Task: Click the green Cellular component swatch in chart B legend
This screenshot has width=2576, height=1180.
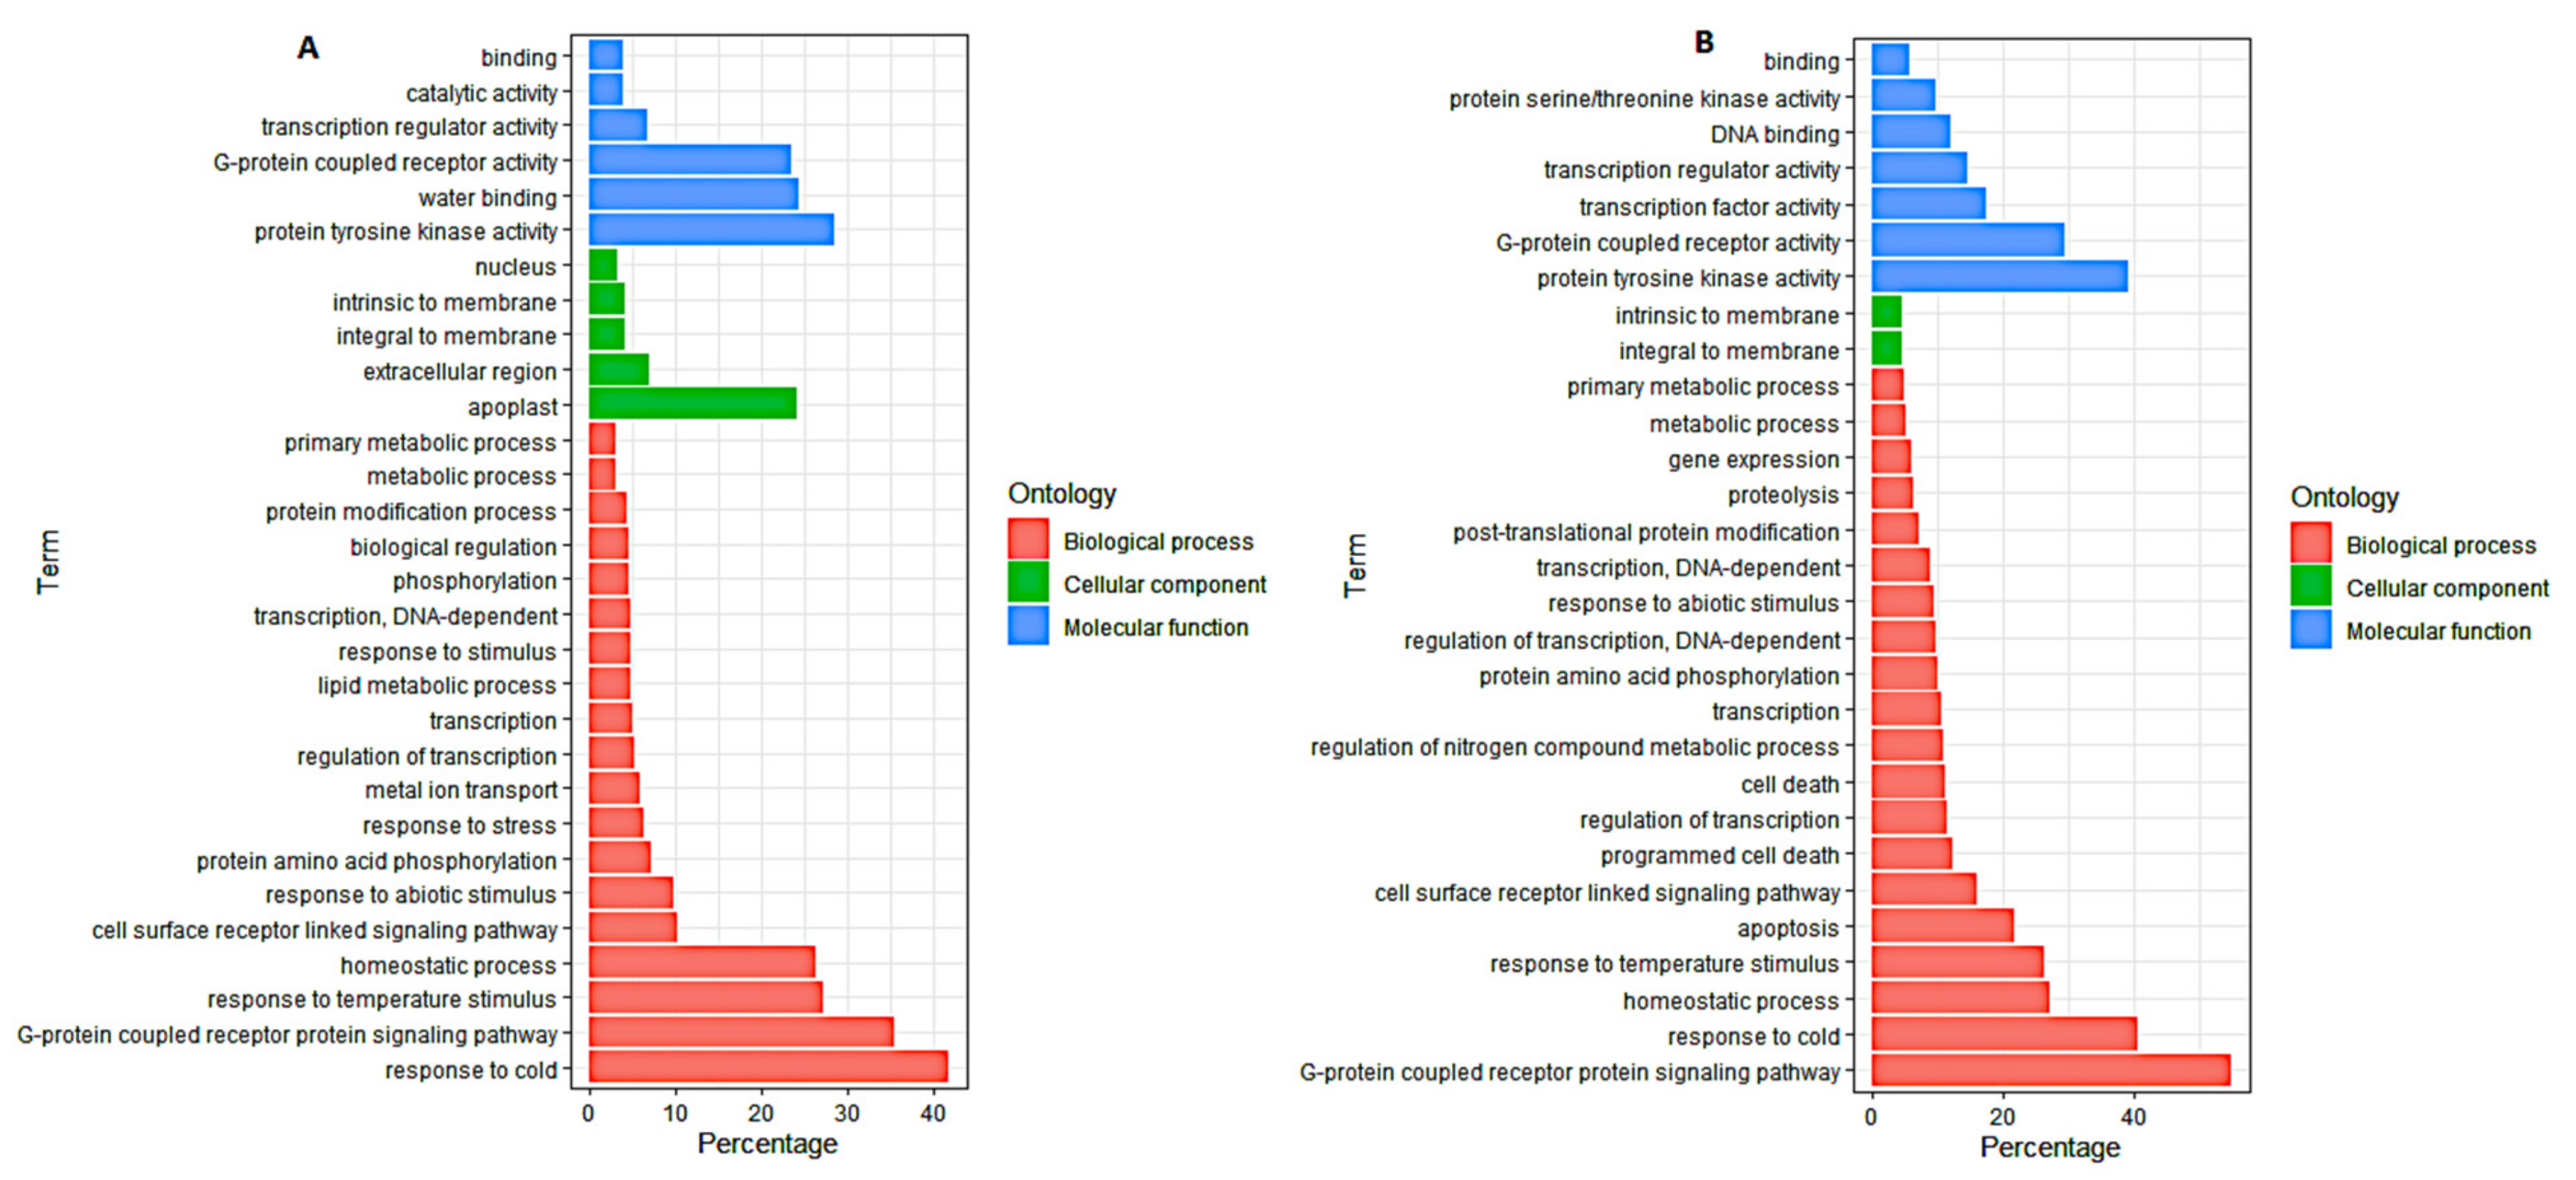Action: (x=2310, y=586)
